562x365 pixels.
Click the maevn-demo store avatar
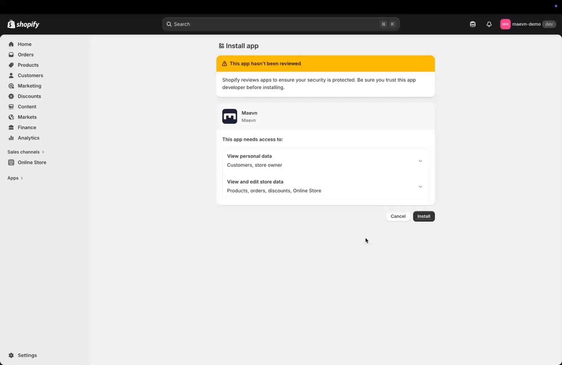[x=505, y=24]
